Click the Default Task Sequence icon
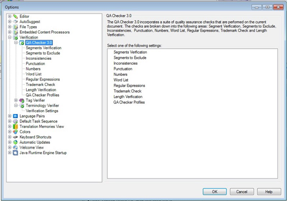The width and height of the screenshot is (287, 201). pyautogui.click(x=15, y=121)
